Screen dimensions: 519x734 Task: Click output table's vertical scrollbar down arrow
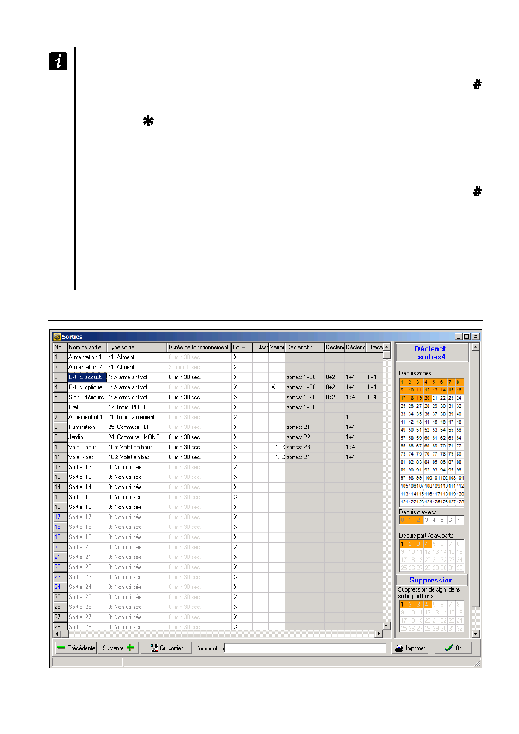point(386,626)
